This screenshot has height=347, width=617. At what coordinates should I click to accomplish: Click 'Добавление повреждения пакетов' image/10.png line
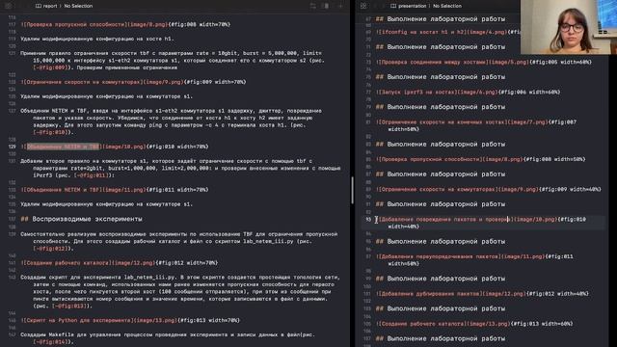pos(481,223)
